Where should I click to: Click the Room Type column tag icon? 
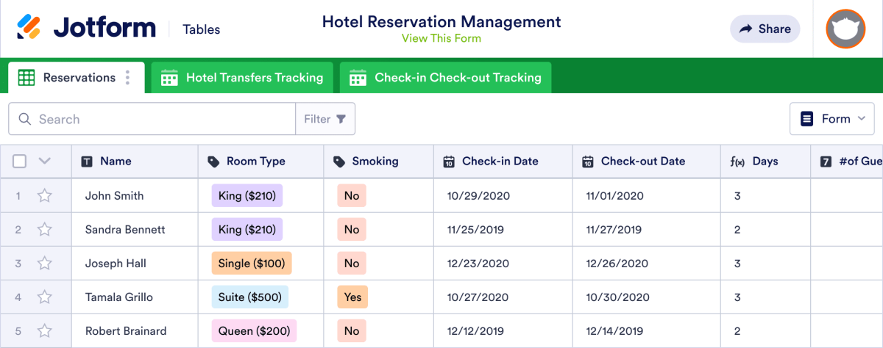click(x=213, y=162)
